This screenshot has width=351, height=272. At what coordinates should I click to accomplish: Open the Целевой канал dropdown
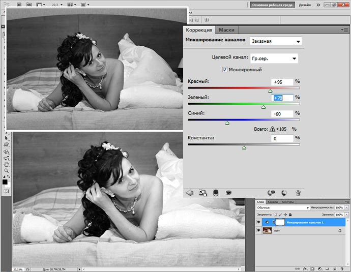click(274, 58)
